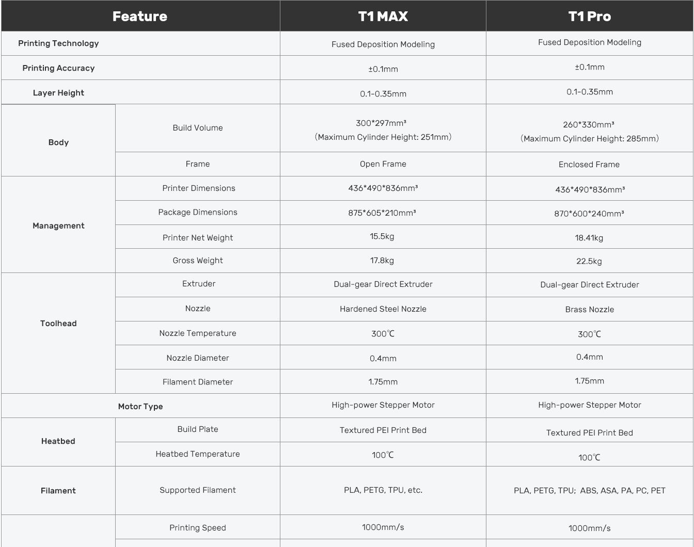Select the Management category cell
Image resolution: width=694 pixels, height=547 pixels.
click(58, 226)
